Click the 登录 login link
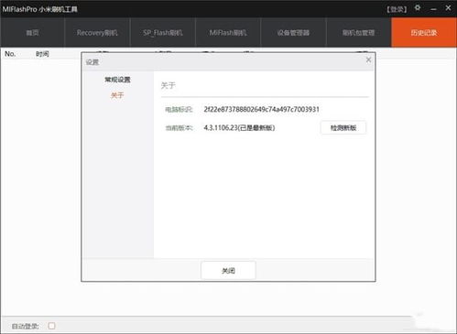The width and height of the screenshot is (457, 334). coord(397,9)
